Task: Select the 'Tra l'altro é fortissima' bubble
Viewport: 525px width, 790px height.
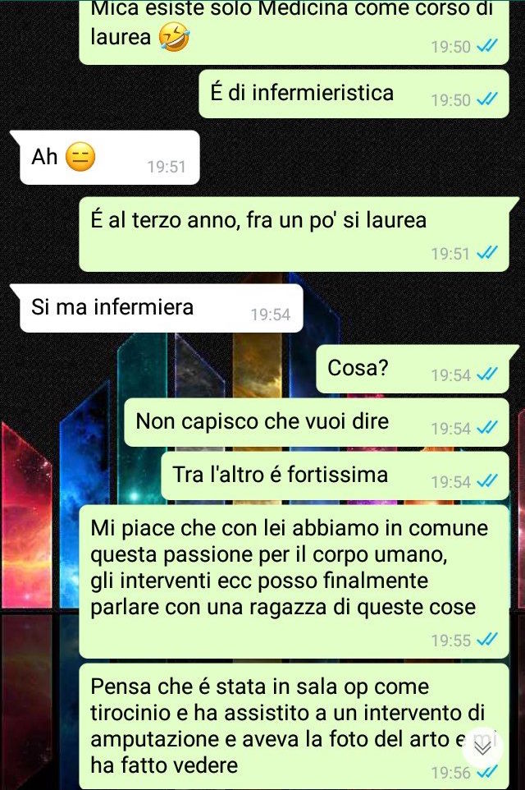Action: tap(336, 475)
